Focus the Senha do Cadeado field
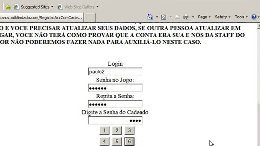The height and width of the screenshot is (146, 260). 115,120
